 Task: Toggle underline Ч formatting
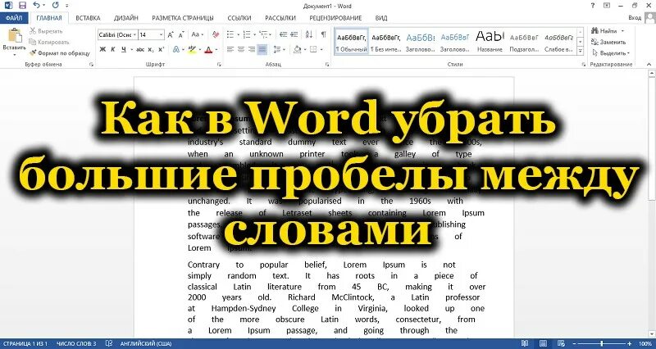tap(124, 49)
